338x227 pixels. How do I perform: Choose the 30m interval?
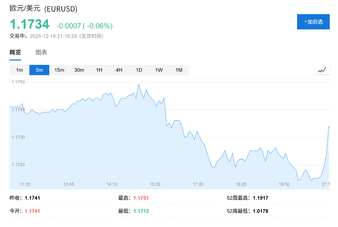pyautogui.click(x=79, y=70)
